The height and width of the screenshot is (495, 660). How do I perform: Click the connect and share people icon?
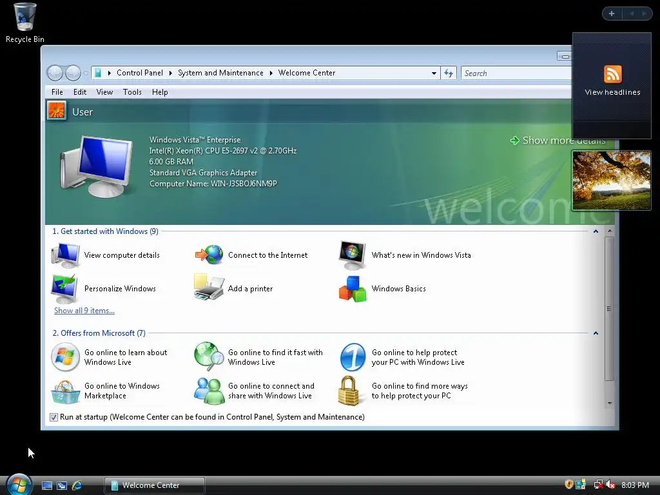[x=209, y=391]
